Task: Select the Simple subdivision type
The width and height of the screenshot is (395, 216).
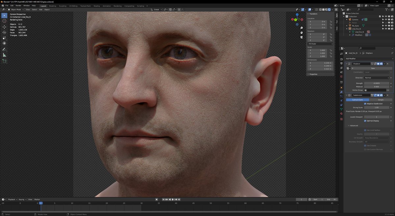Action: pyautogui.click(x=381, y=100)
